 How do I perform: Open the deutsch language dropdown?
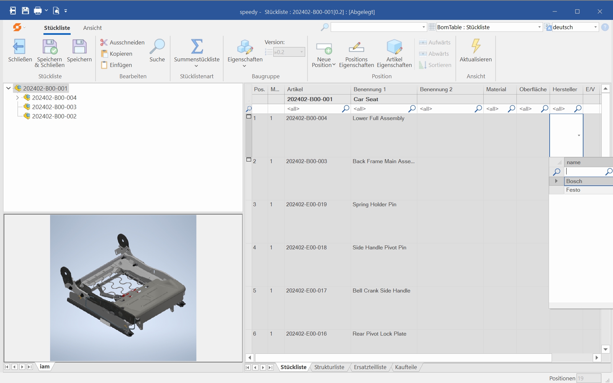[x=595, y=27]
